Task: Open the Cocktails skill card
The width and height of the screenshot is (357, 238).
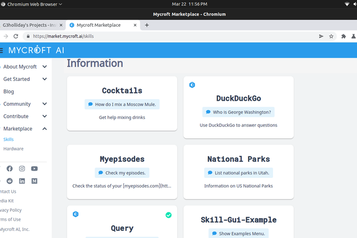Action: click(x=122, y=104)
